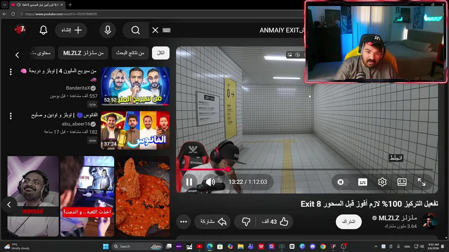Open options menu for من سيربح المليون video
The image size is (449, 252).
pos(11,72)
